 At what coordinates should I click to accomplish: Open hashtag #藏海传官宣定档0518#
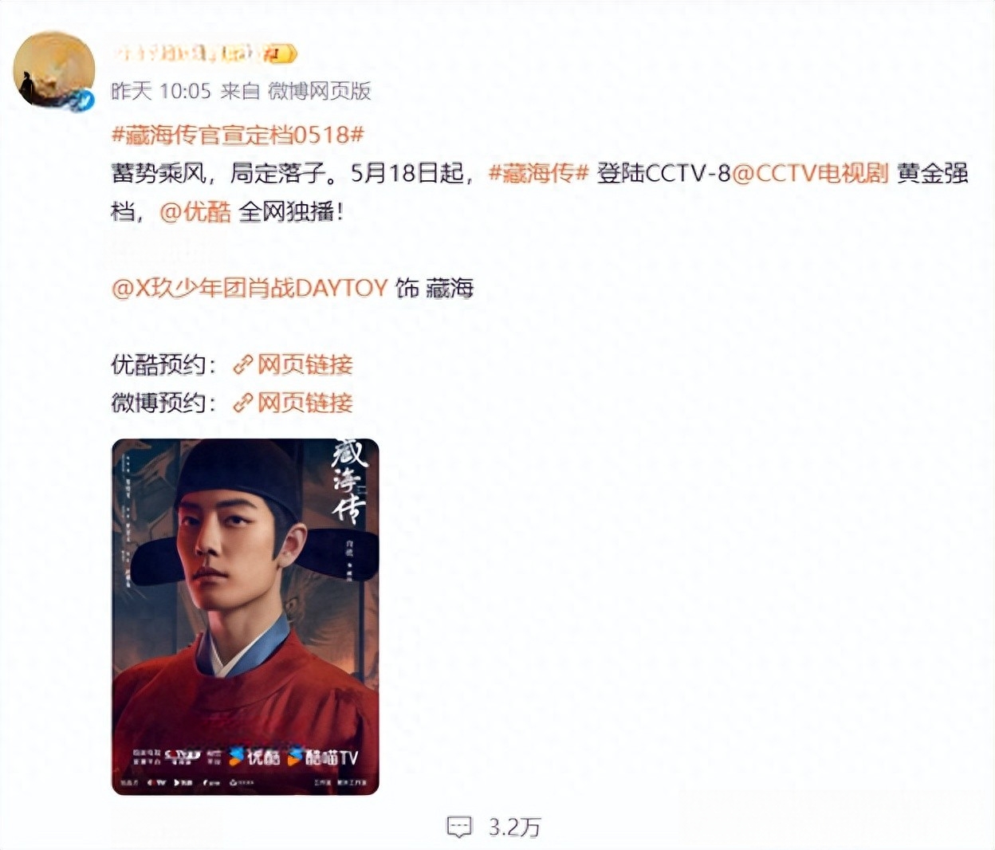(x=238, y=134)
